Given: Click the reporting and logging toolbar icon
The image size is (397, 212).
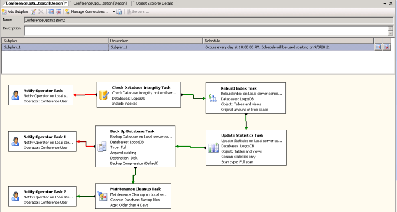Looking at the screenshot, I should tap(119, 12).
